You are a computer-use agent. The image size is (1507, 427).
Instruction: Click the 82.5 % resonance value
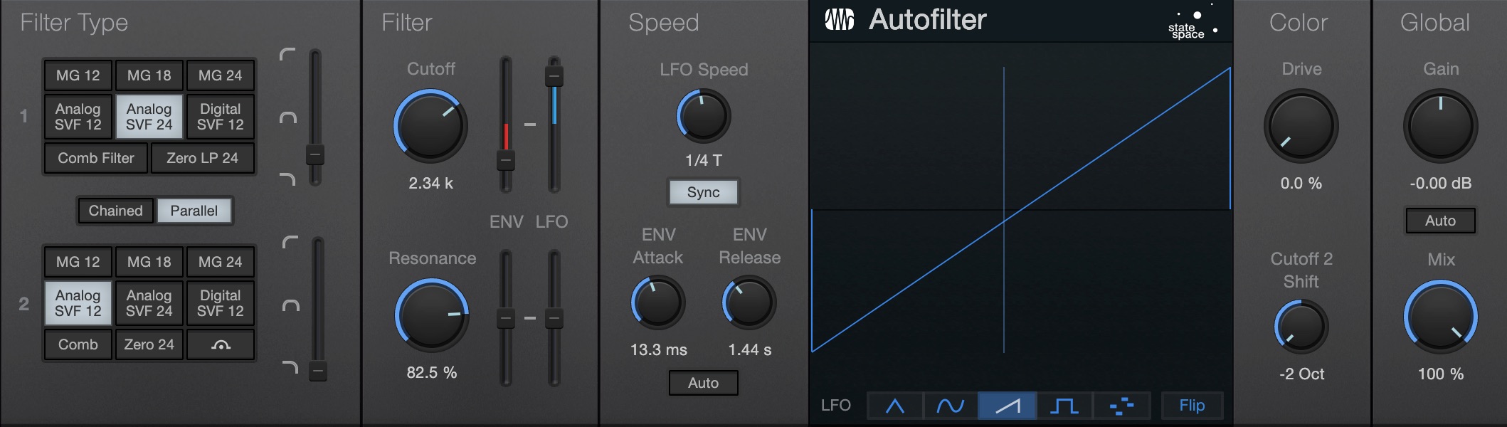(x=432, y=373)
